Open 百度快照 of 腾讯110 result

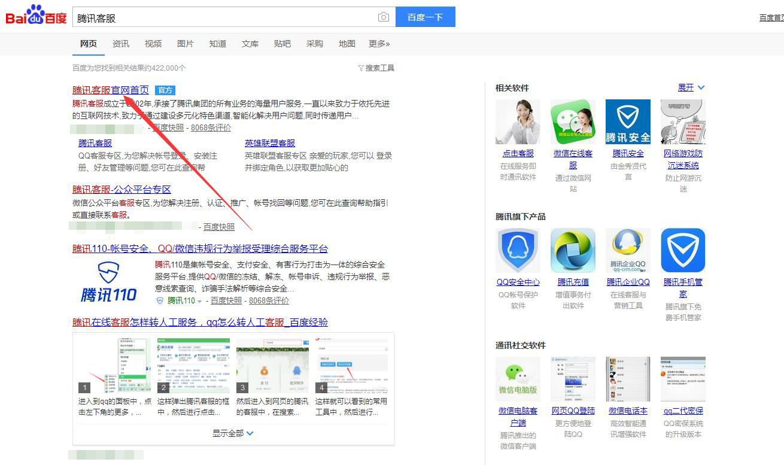click(x=226, y=300)
